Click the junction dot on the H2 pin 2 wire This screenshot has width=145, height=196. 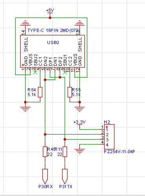tap(45, 134)
